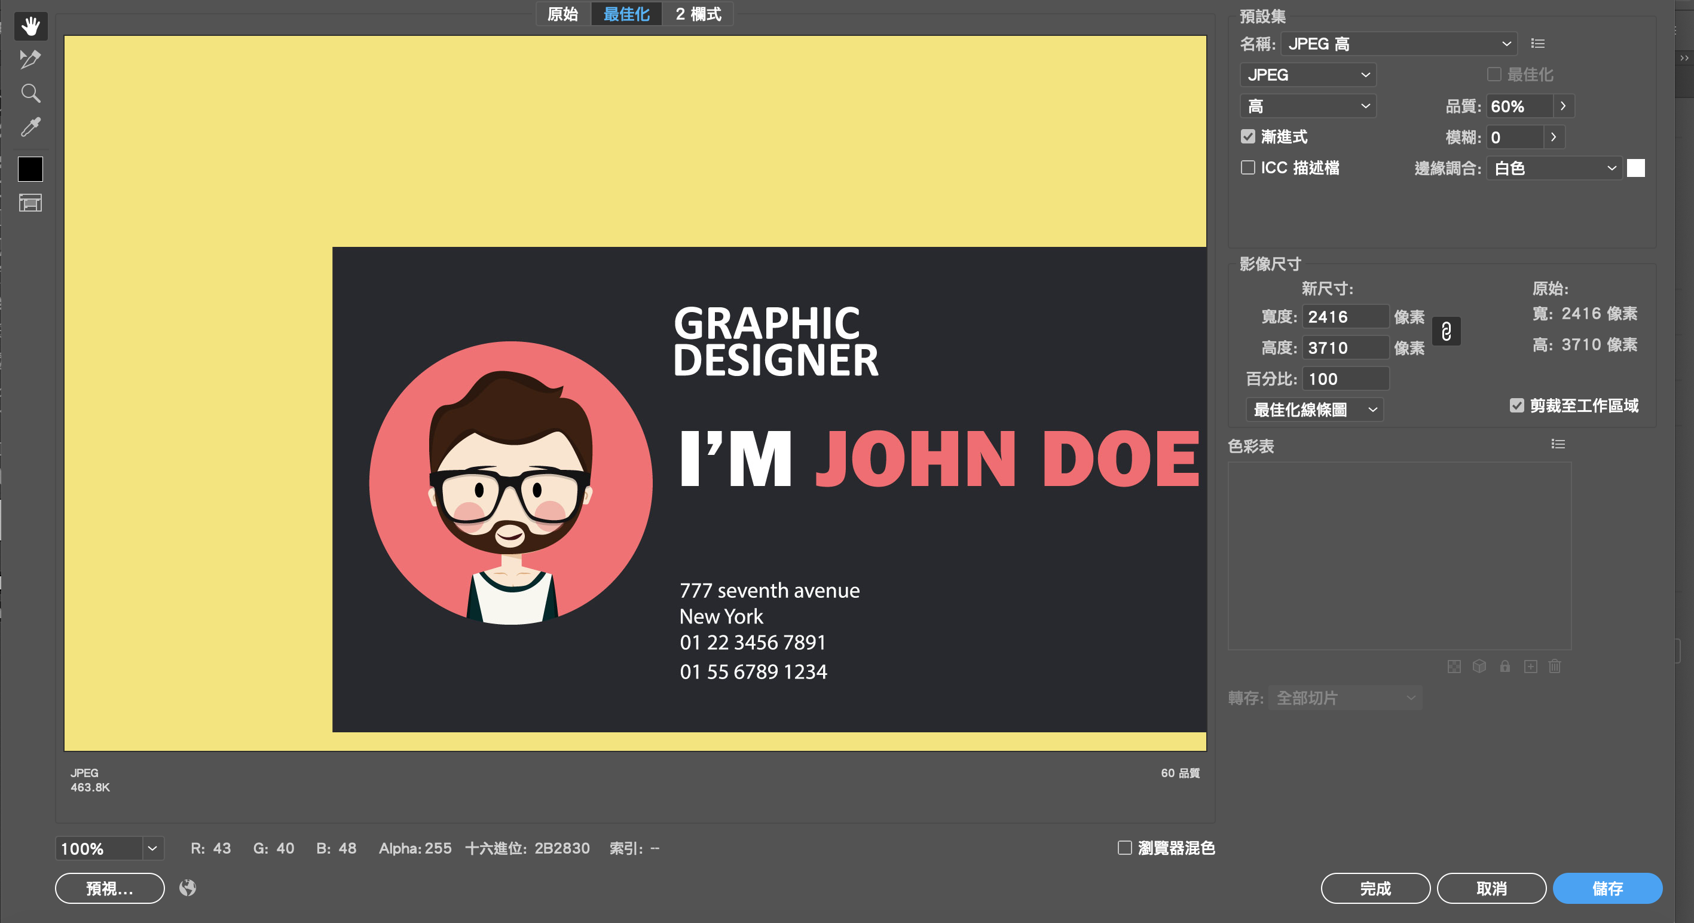Open the preset options menu icon
Image resolution: width=1694 pixels, height=923 pixels.
click(1537, 44)
